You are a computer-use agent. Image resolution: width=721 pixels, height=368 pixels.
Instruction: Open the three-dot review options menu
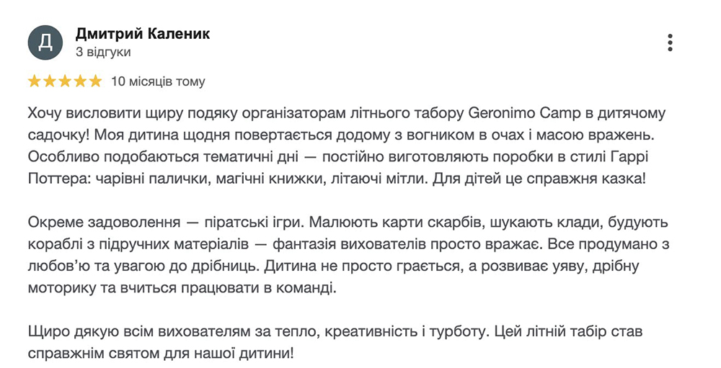pos(670,42)
